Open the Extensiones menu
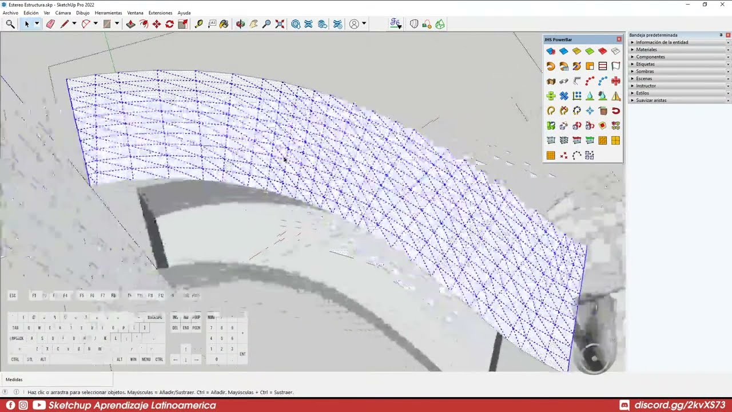This screenshot has width=732, height=412. [160, 13]
